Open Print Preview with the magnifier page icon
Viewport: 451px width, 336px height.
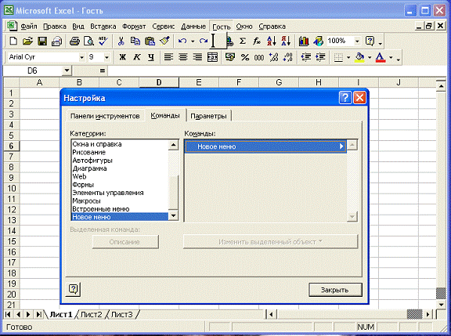[x=89, y=42]
